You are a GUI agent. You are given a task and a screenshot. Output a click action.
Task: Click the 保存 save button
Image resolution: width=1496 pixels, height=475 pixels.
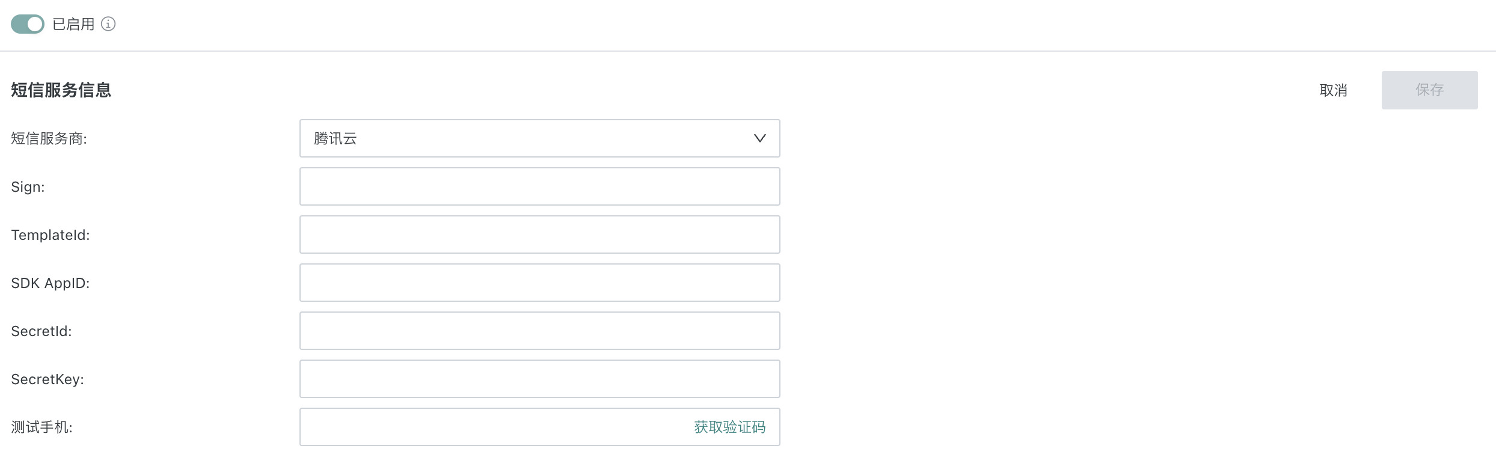[1429, 90]
